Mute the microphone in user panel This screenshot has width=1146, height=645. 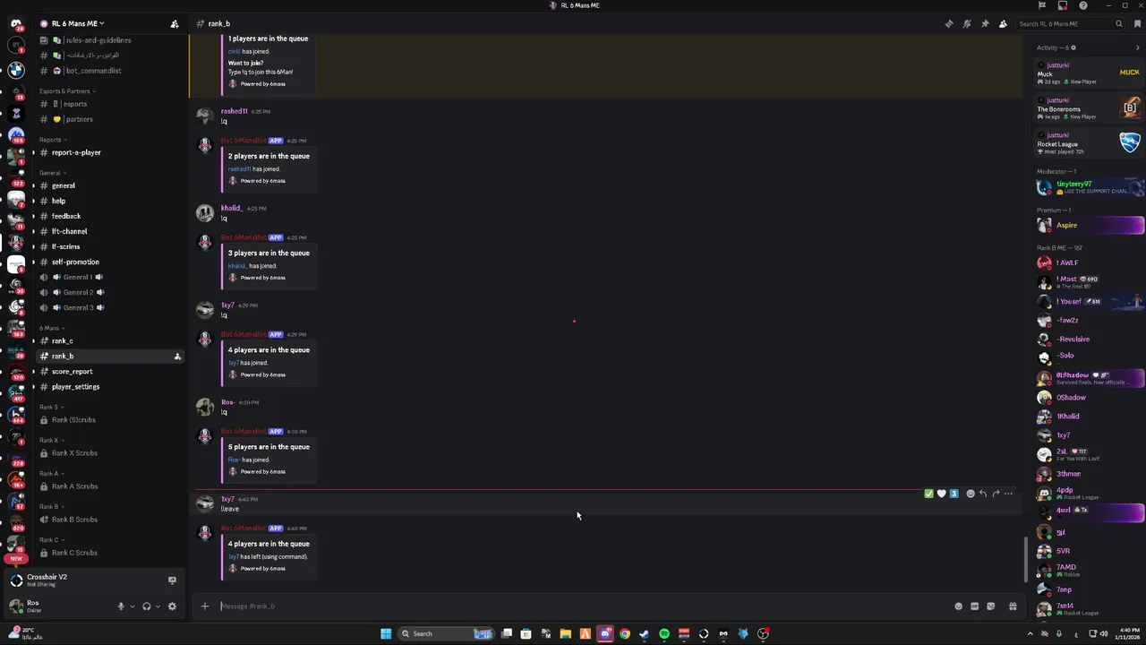121,606
